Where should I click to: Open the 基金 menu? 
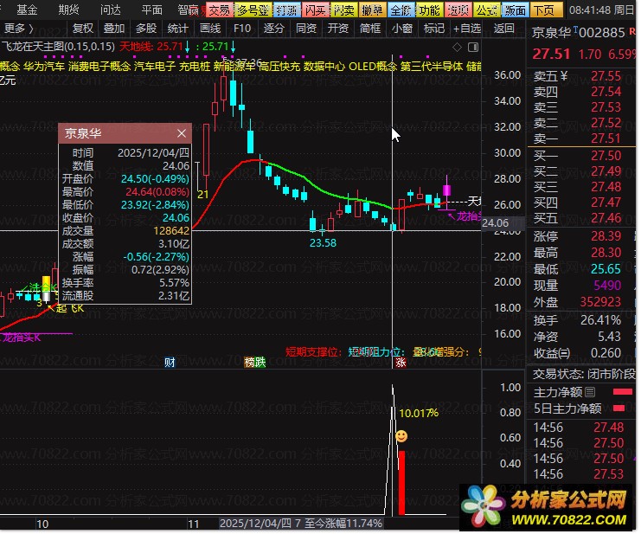(x=27, y=10)
